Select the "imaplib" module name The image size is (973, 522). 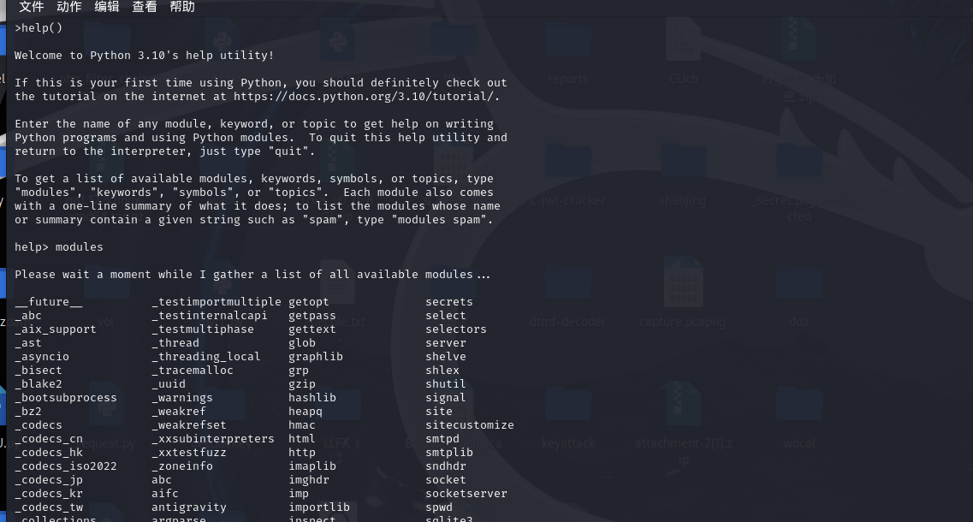[x=312, y=466]
